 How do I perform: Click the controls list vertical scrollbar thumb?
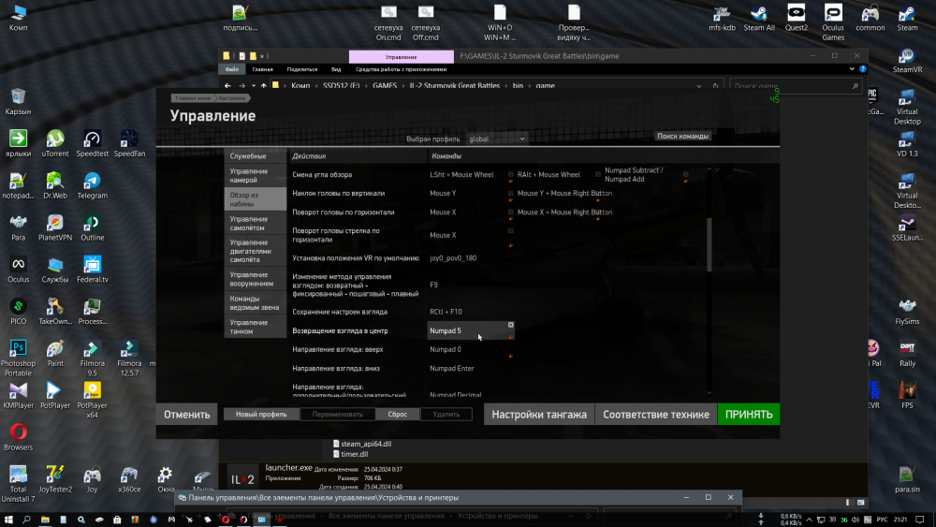tap(709, 244)
